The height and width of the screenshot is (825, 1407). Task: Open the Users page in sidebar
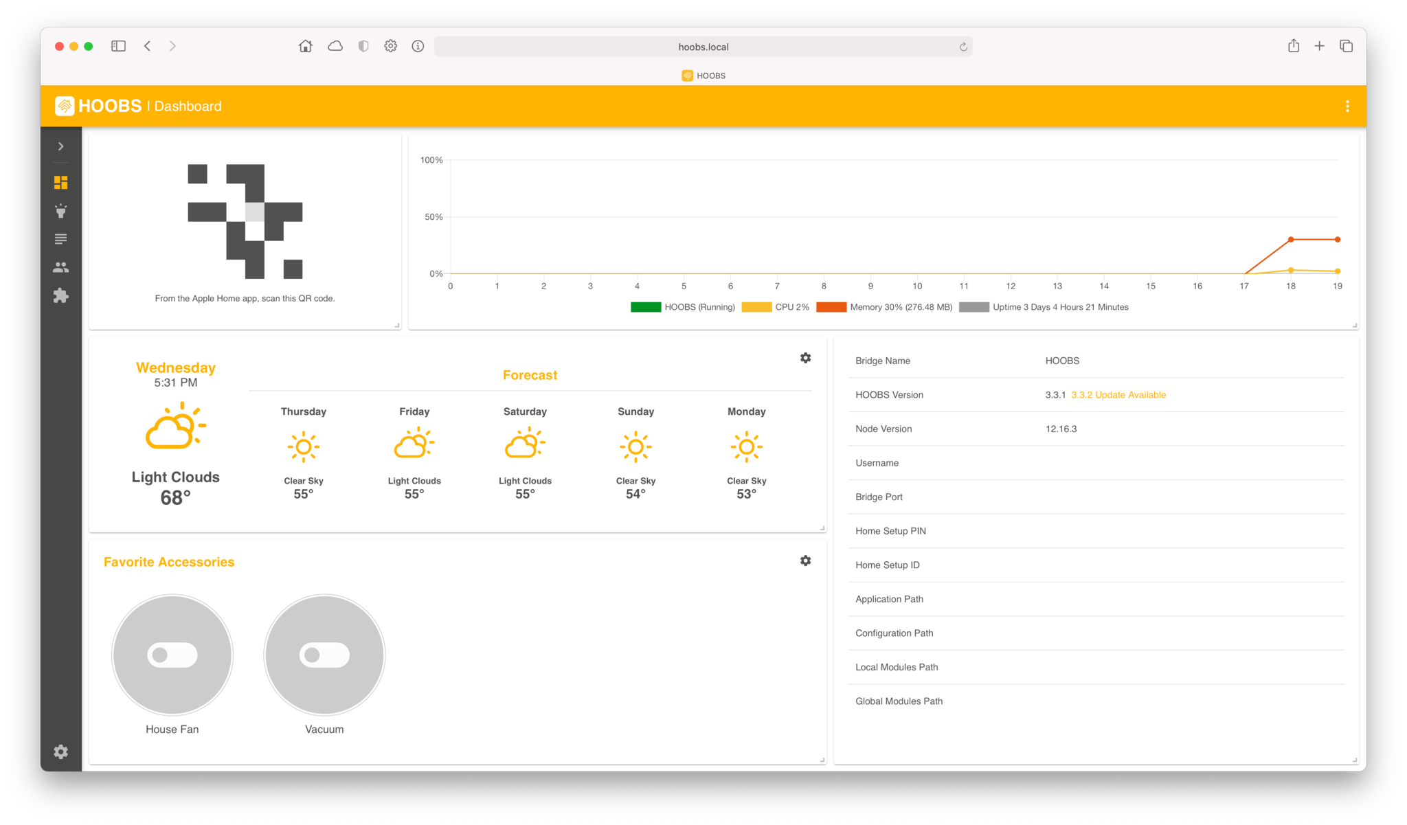(x=60, y=267)
